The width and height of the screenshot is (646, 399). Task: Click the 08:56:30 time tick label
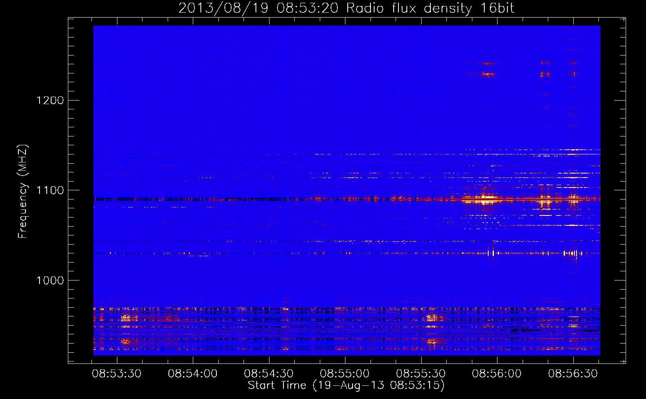pyautogui.click(x=573, y=374)
